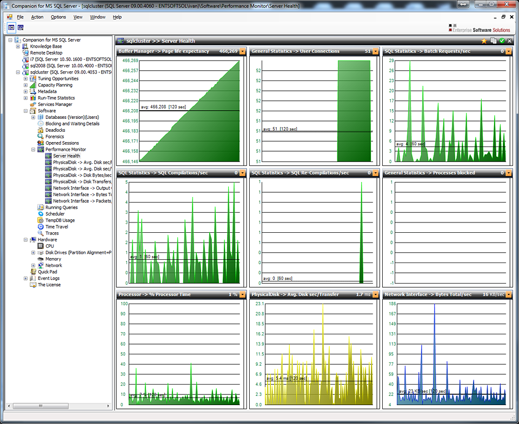This screenshot has width=519, height=424.
Task: Click the CPU chip icon
Action: 41,246
